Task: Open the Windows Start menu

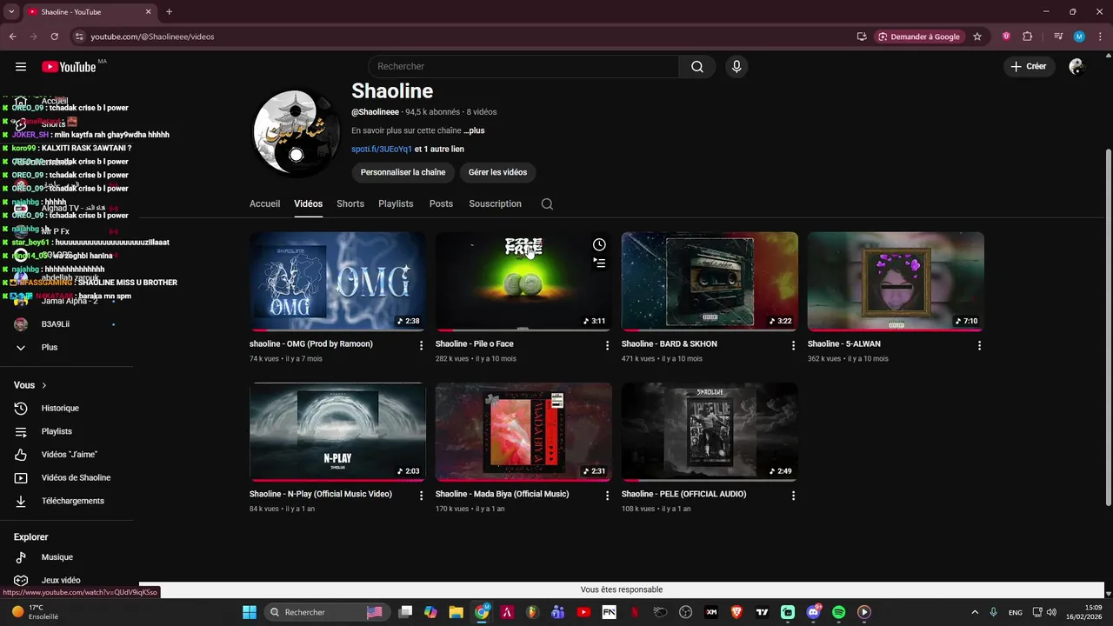Action: (x=250, y=612)
